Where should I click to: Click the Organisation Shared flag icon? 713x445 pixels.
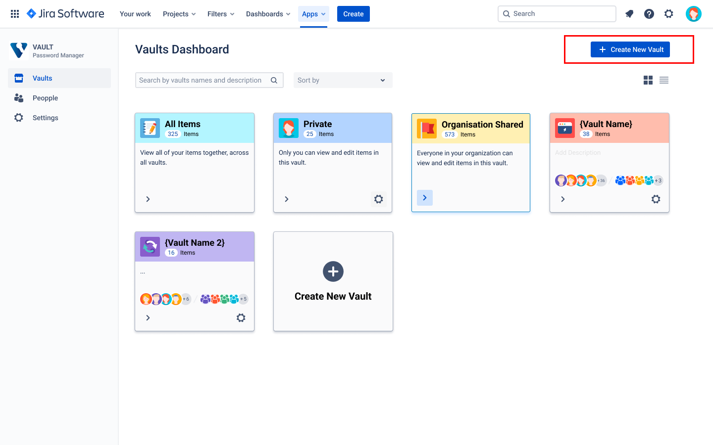[x=427, y=129]
